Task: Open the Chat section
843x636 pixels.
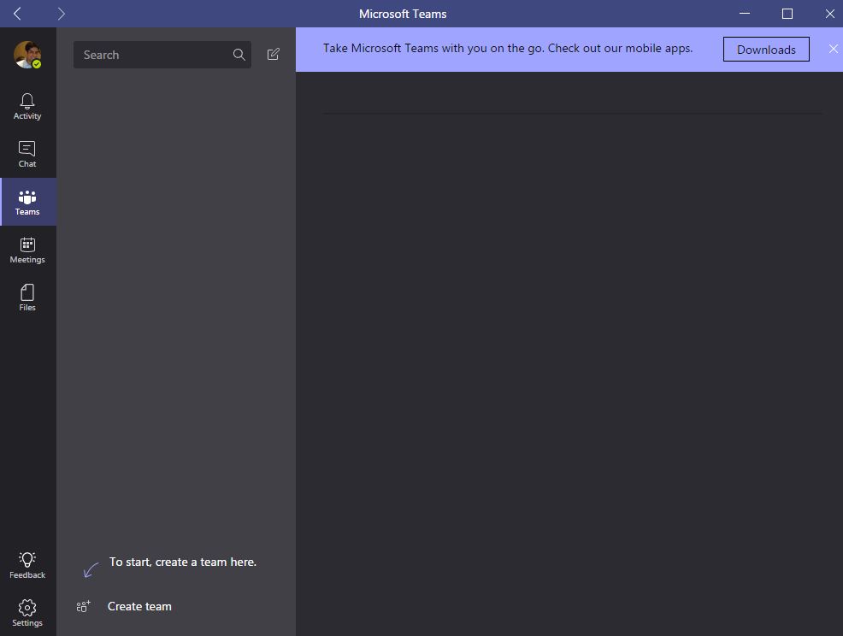Action: [x=27, y=154]
